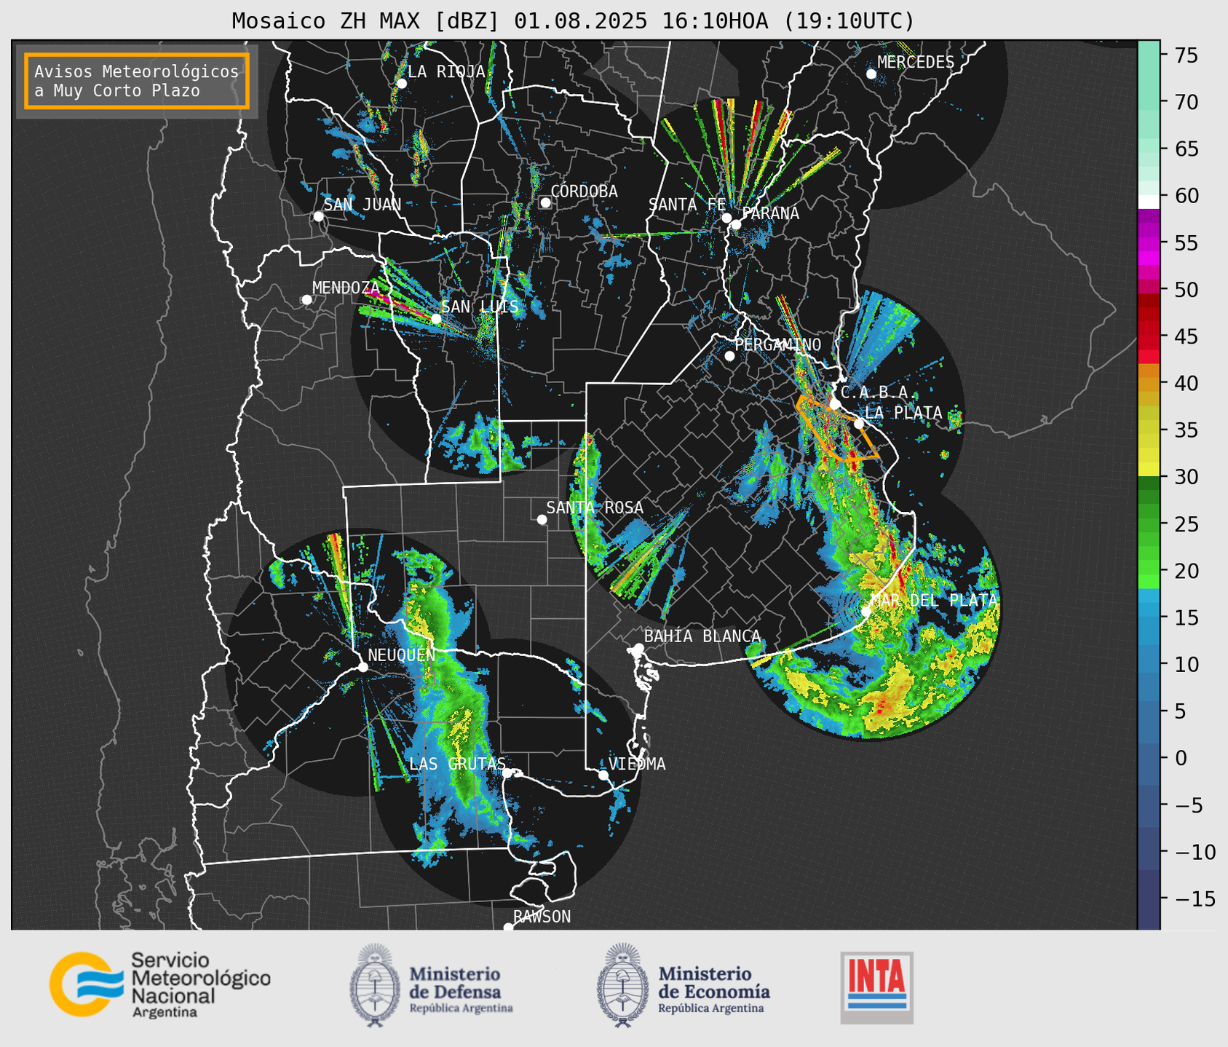Click the MERCEDES label text

point(916,63)
